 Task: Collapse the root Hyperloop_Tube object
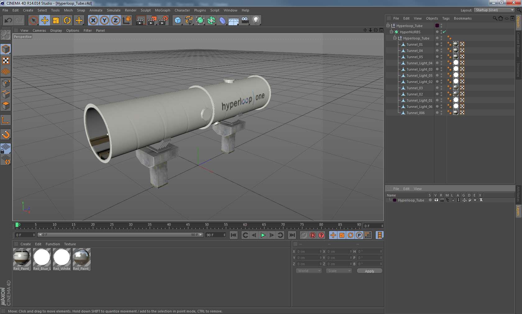coord(388,25)
